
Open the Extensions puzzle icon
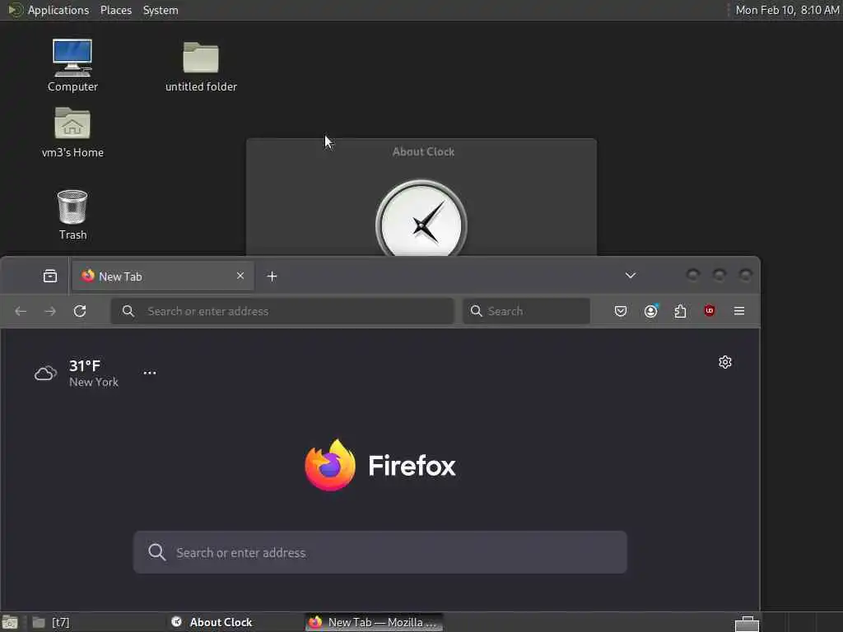(680, 311)
